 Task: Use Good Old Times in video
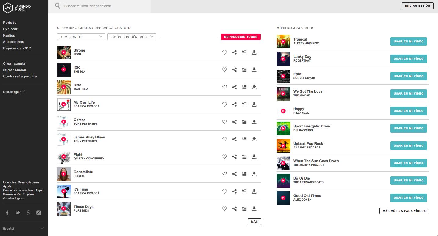[409, 198]
